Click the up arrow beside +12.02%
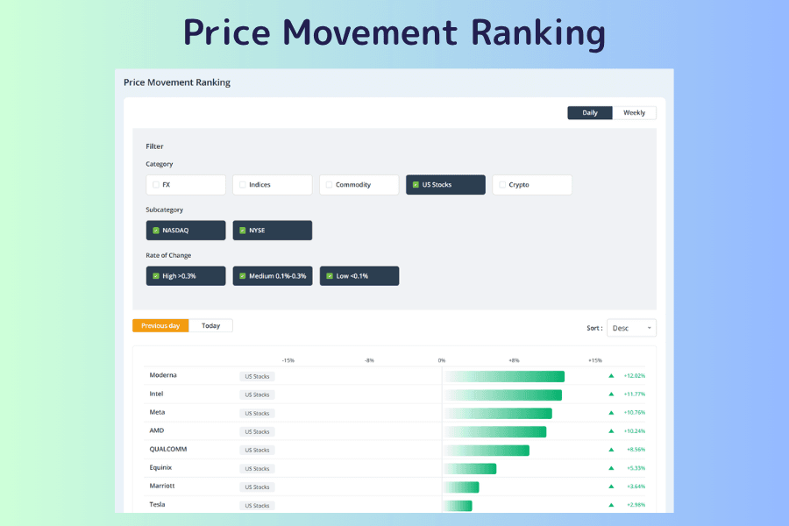The width and height of the screenshot is (789, 526). 611,376
